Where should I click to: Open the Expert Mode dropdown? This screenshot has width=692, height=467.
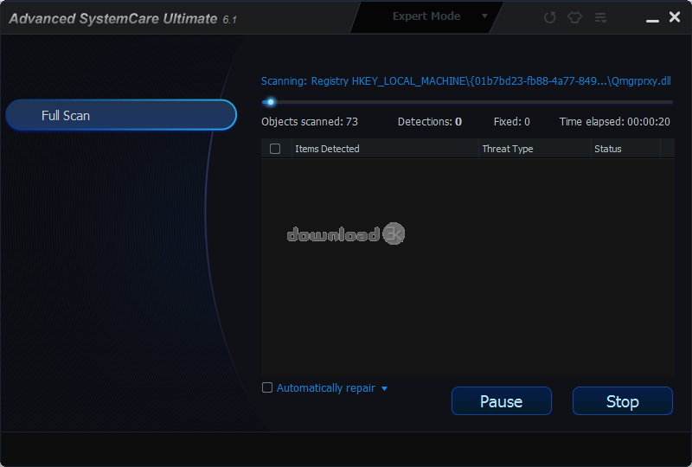pos(426,16)
